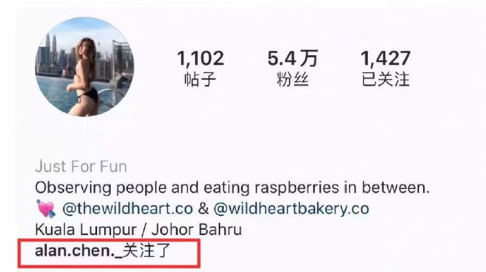Open the @thewildheart.co mention link
Viewport: 486px width, 272px height.
(x=128, y=208)
